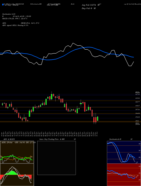Click the tallest green candle at the price peak

(x=52, y=97)
